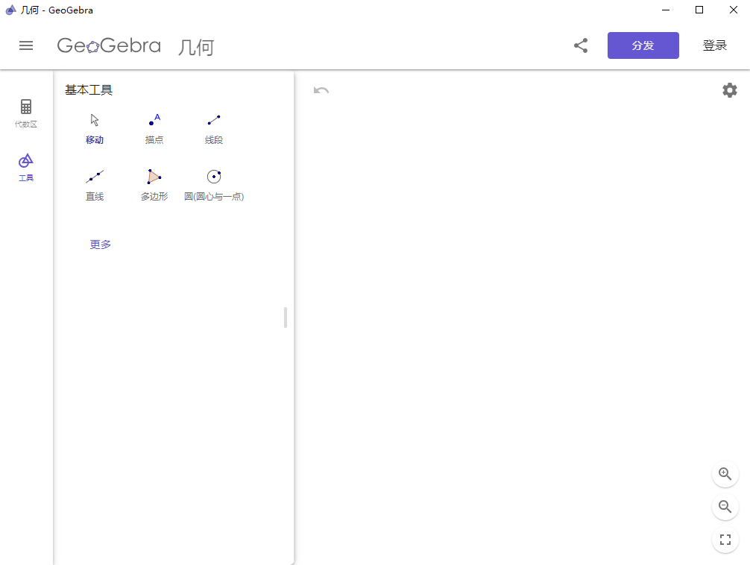Select the 直线 (Line) tool

pyautogui.click(x=95, y=184)
